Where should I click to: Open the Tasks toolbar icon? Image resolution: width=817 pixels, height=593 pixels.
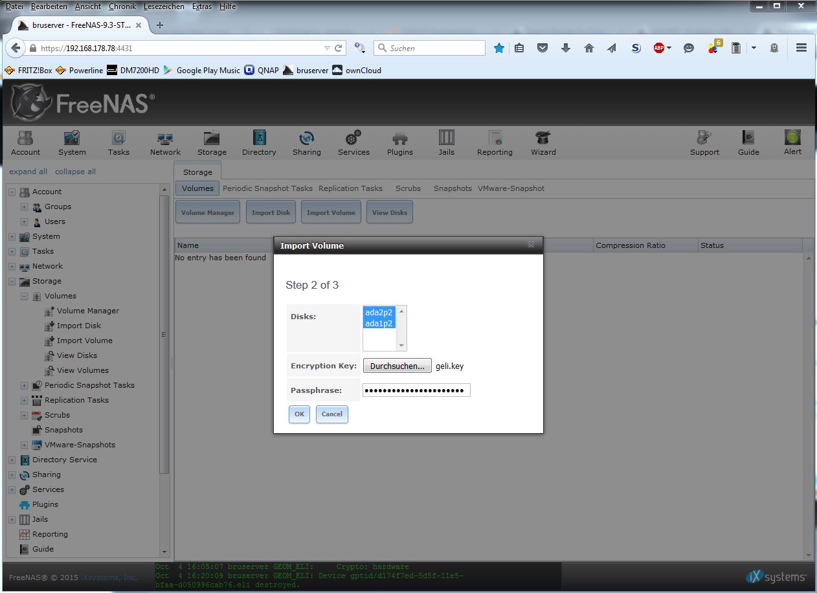pyautogui.click(x=118, y=142)
